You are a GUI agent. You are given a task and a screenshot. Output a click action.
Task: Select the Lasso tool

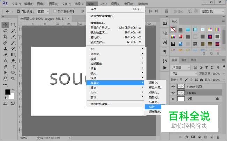tap(5, 31)
